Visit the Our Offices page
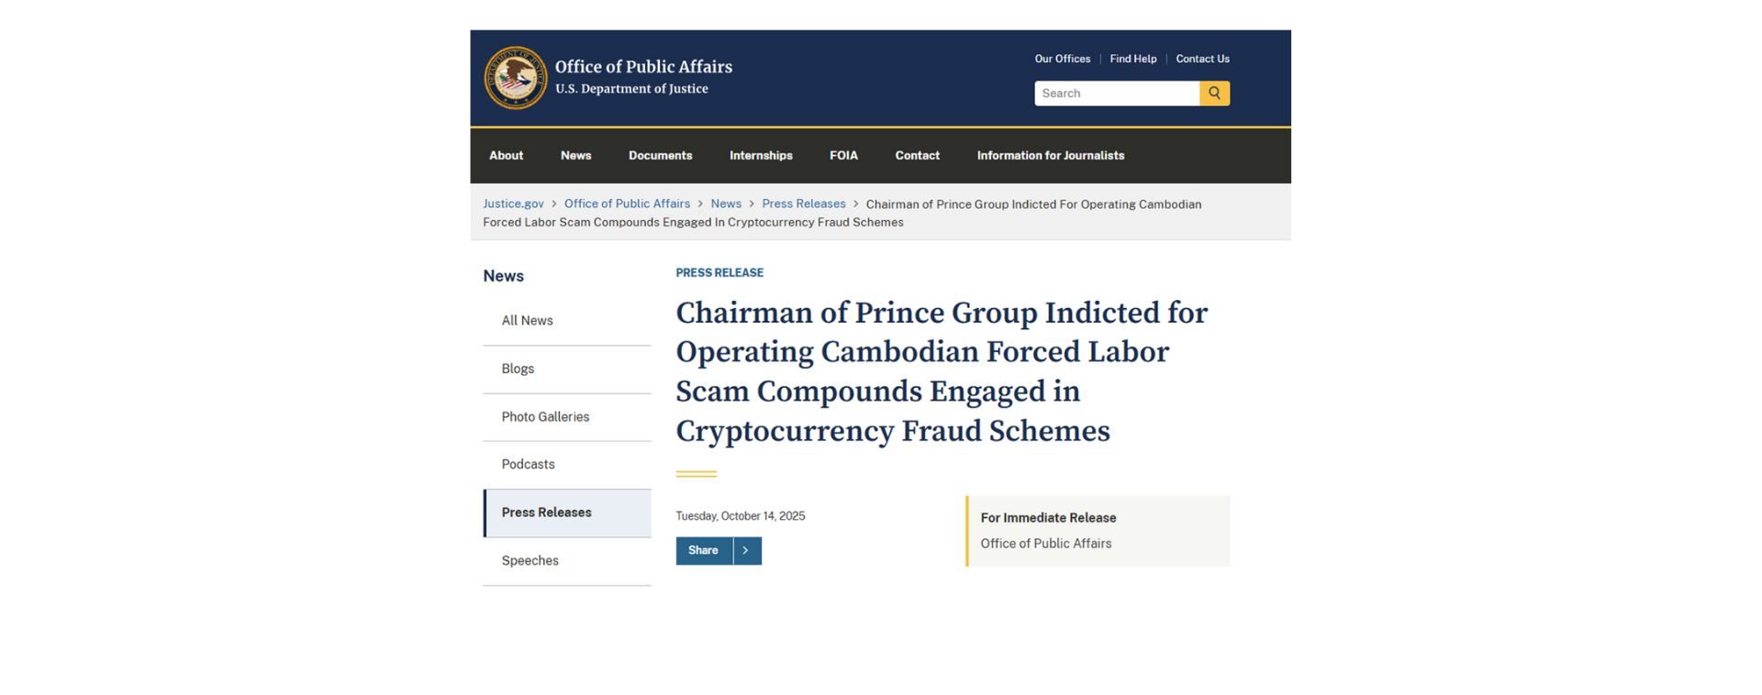Screen dimensions: 1762x695 [x=1062, y=58]
